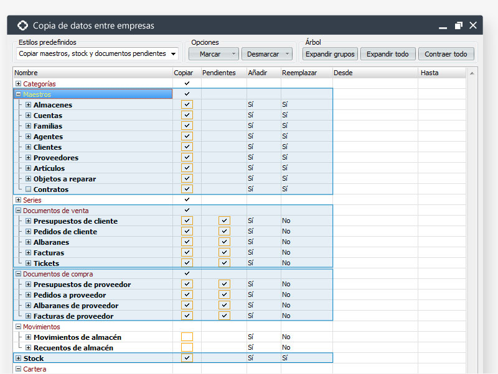
Task: Open the Estilos predefinidos dropdown
Action: tap(173, 54)
